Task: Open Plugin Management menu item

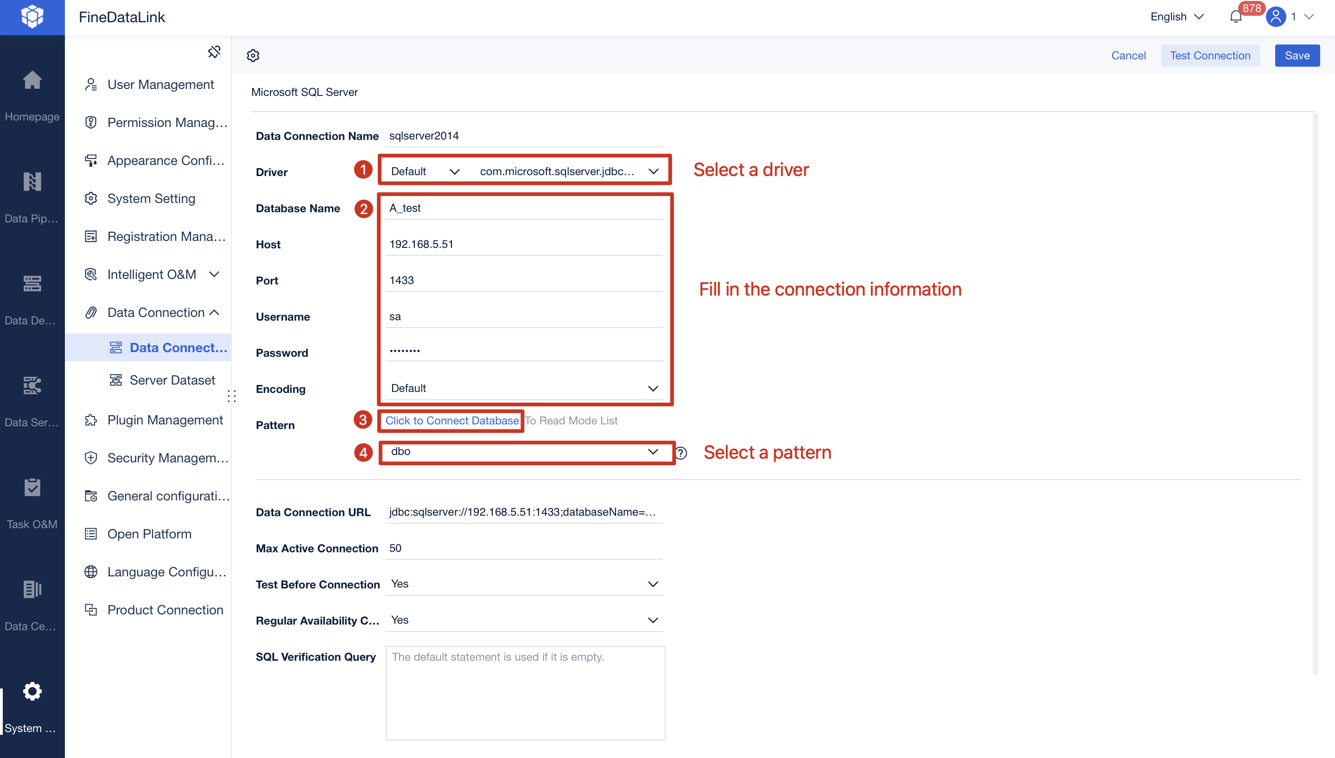Action: tap(165, 420)
